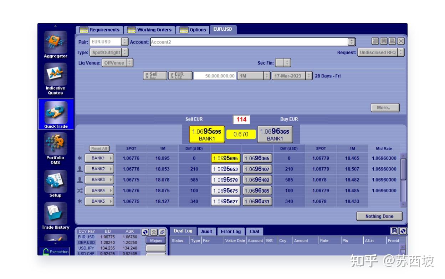Click the shuffle icon beside BANK4
This screenshot has height=279, width=445.
click(x=80, y=191)
